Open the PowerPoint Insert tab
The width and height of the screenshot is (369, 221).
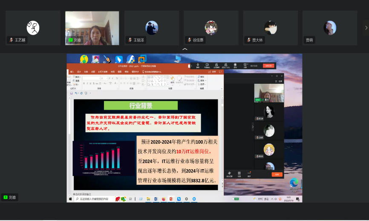pos(72,72)
